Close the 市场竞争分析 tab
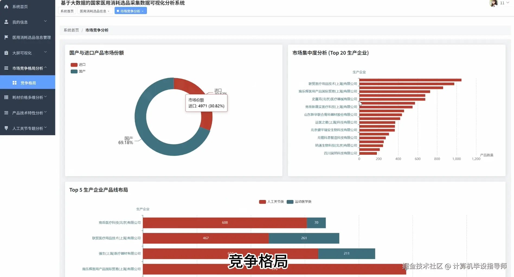Image resolution: width=514 pixels, height=277 pixels. 143,11
